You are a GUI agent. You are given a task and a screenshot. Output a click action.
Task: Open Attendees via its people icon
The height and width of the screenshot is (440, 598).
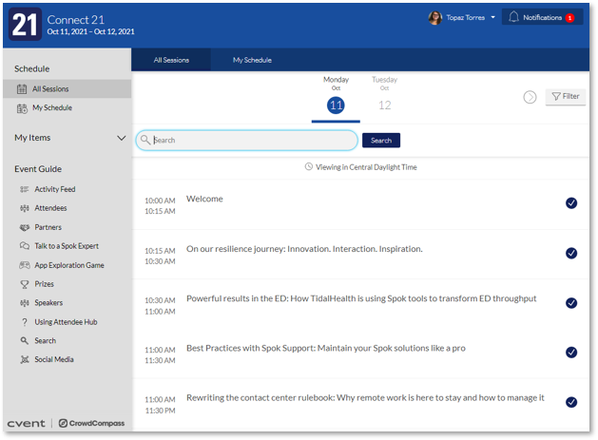25,208
